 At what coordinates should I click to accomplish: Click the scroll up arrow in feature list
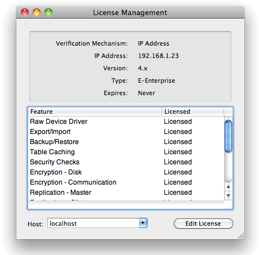[x=228, y=186]
